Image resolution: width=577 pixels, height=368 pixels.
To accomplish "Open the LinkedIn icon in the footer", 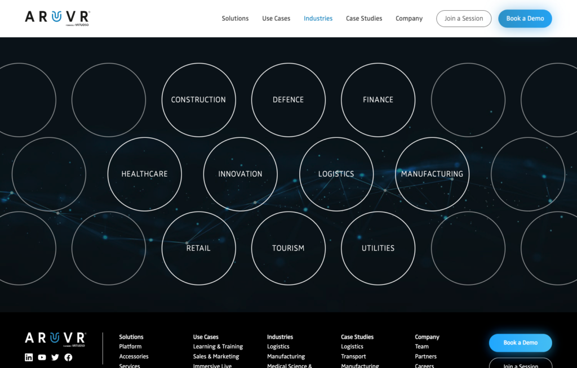I will pyautogui.click(x=29, y=357).
